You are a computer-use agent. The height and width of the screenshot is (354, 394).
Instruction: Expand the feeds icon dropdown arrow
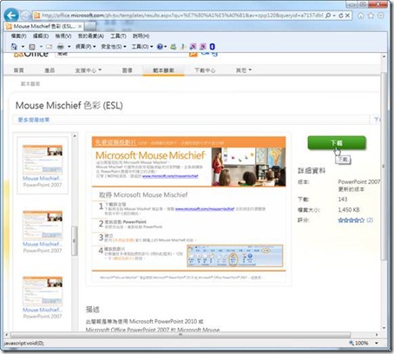41,47
